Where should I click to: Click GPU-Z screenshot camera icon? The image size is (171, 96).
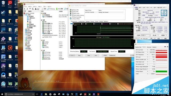(x=165, y=47)
